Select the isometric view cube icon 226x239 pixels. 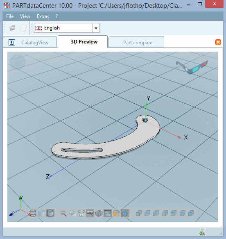[x=125, y=213]
